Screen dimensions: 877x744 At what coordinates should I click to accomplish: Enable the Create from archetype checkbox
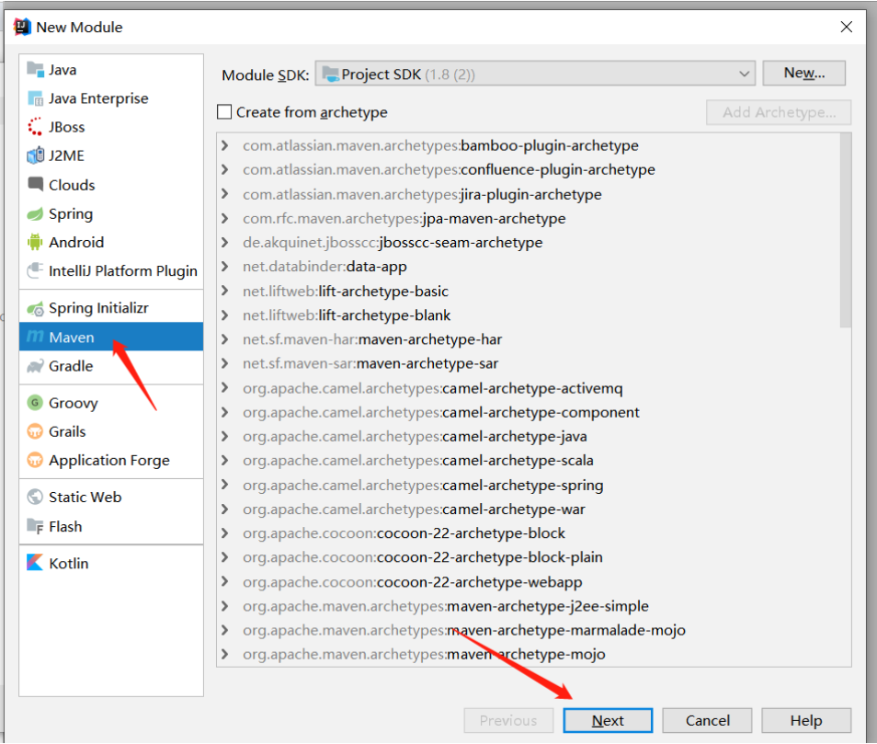point(224,112)
